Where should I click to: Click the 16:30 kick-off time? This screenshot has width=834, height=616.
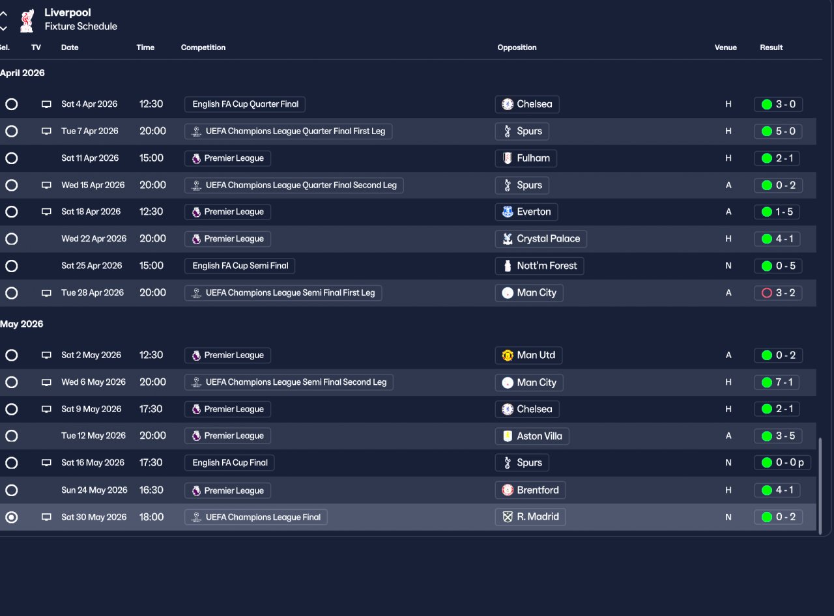point(151,490)
